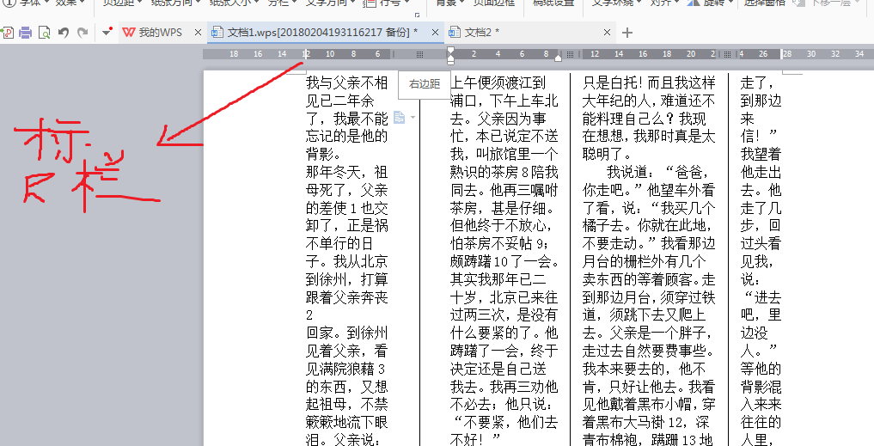Click the text line 等他的 in fourth column
Viewport: 874px width, 446px height.
click(x=761, y=369)
